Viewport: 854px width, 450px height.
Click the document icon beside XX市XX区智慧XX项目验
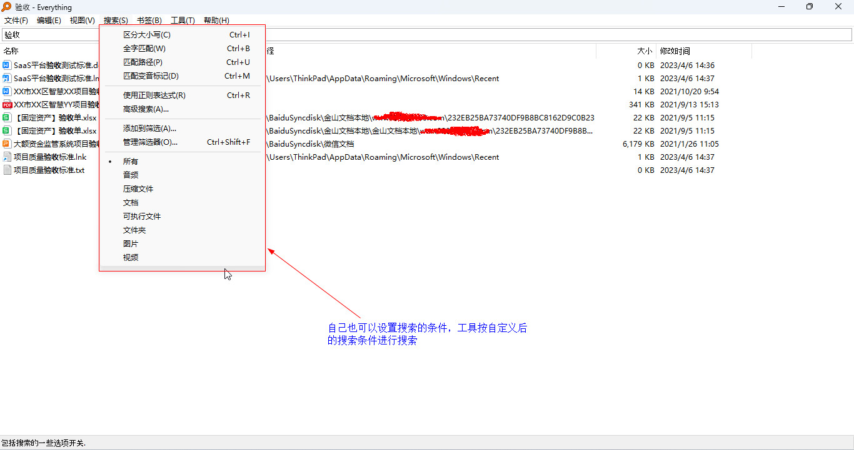(7, 92)
